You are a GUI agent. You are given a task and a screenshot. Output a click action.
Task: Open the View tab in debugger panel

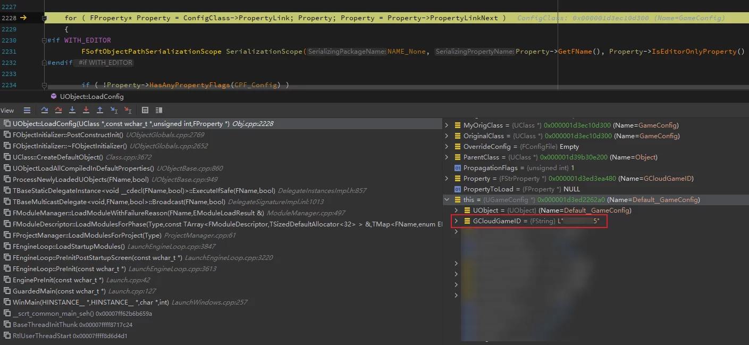[7, 111]
